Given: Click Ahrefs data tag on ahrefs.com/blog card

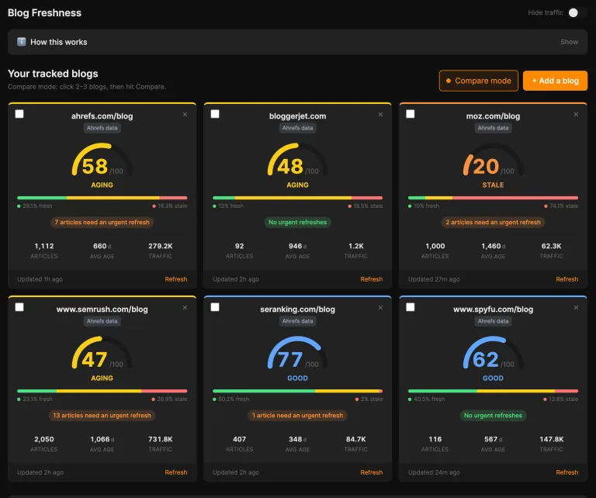Looking at the screenshot, I should click(x=102, y=128).
